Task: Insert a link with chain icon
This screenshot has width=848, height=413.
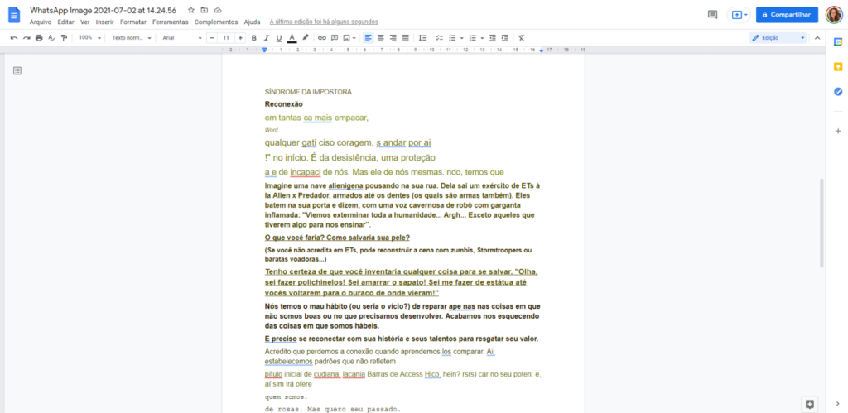Action: (x=322, y=38)
